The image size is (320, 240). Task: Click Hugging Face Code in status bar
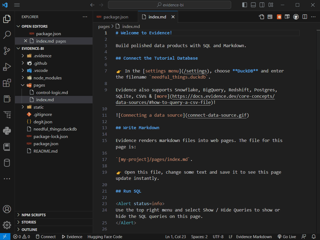pos(105,237)
